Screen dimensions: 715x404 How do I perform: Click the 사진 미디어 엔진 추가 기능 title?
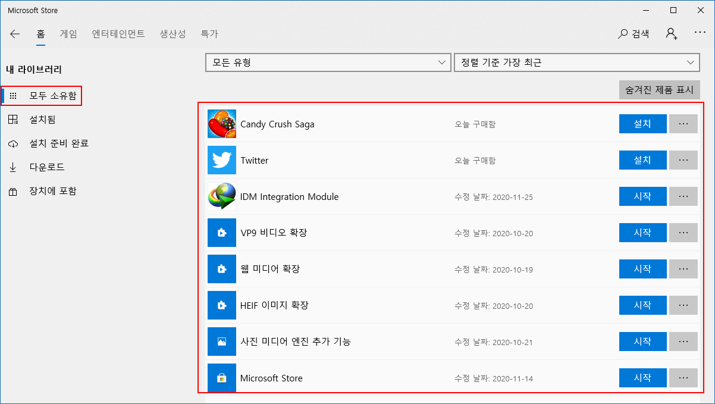(x=296, y=342)
